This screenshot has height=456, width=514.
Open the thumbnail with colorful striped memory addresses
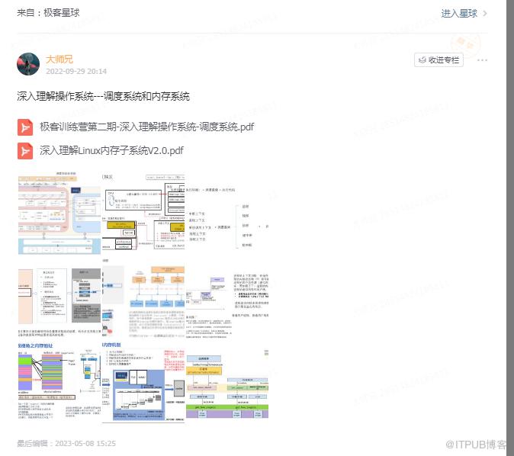point(59,381)
